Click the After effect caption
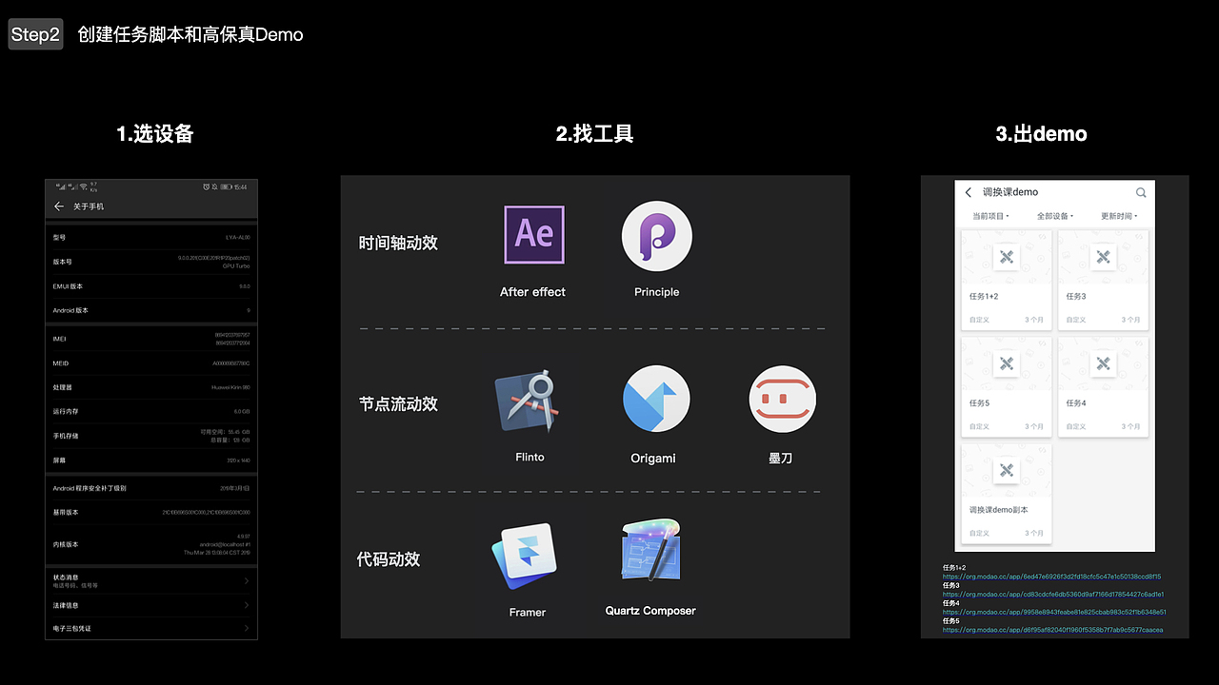Image resolution: width=1219 pixels, height=685 pixels. click(x=532, y=292)
